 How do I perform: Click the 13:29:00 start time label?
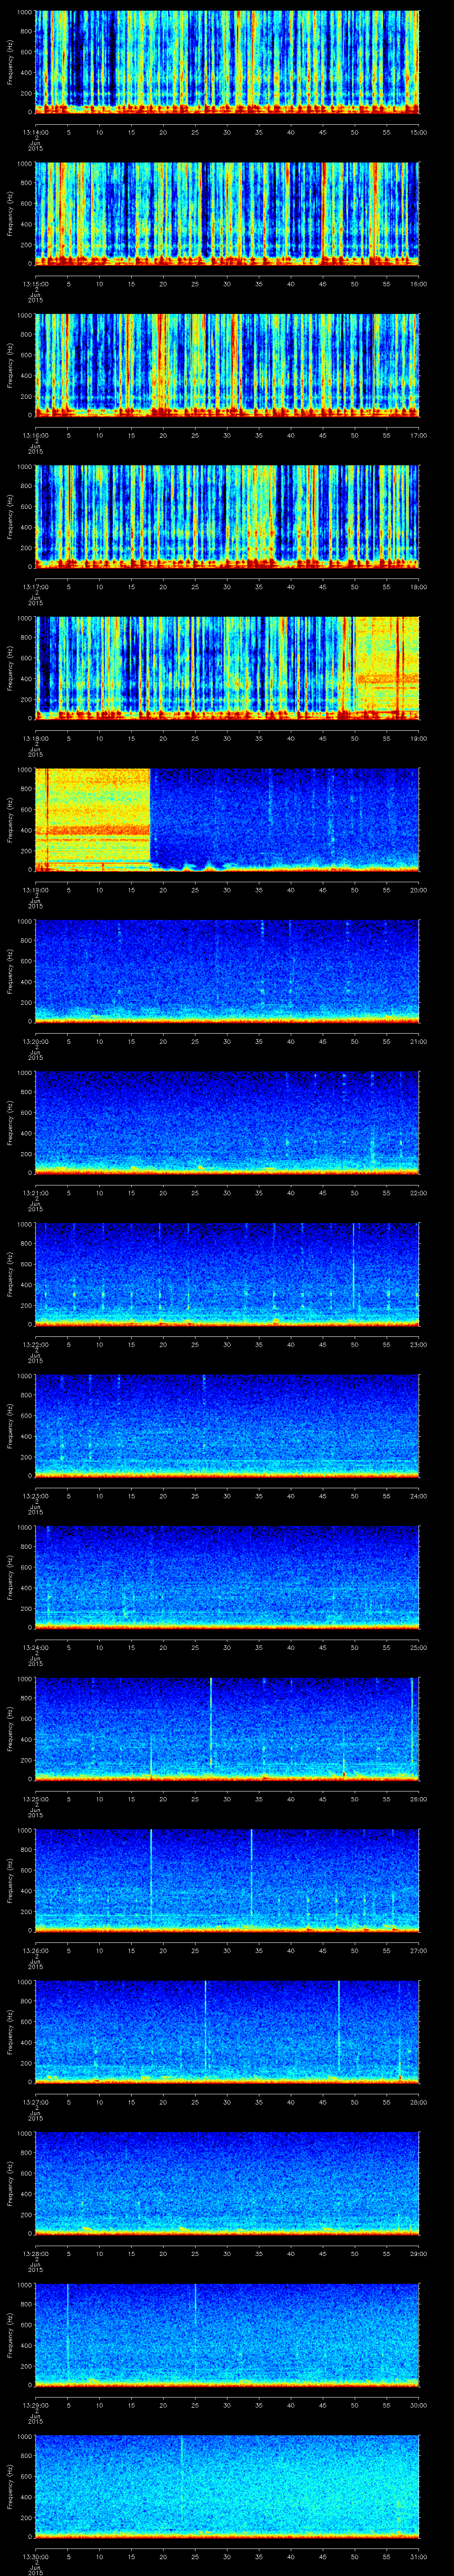tap(35, 2404)
